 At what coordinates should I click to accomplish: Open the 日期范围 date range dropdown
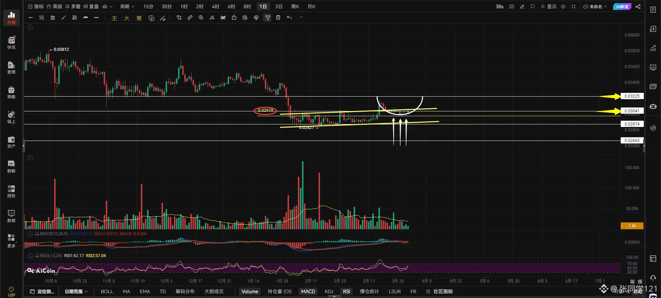click(76, 291)
